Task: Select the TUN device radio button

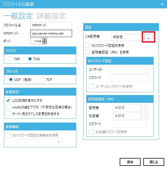Action: pos(30,59)
